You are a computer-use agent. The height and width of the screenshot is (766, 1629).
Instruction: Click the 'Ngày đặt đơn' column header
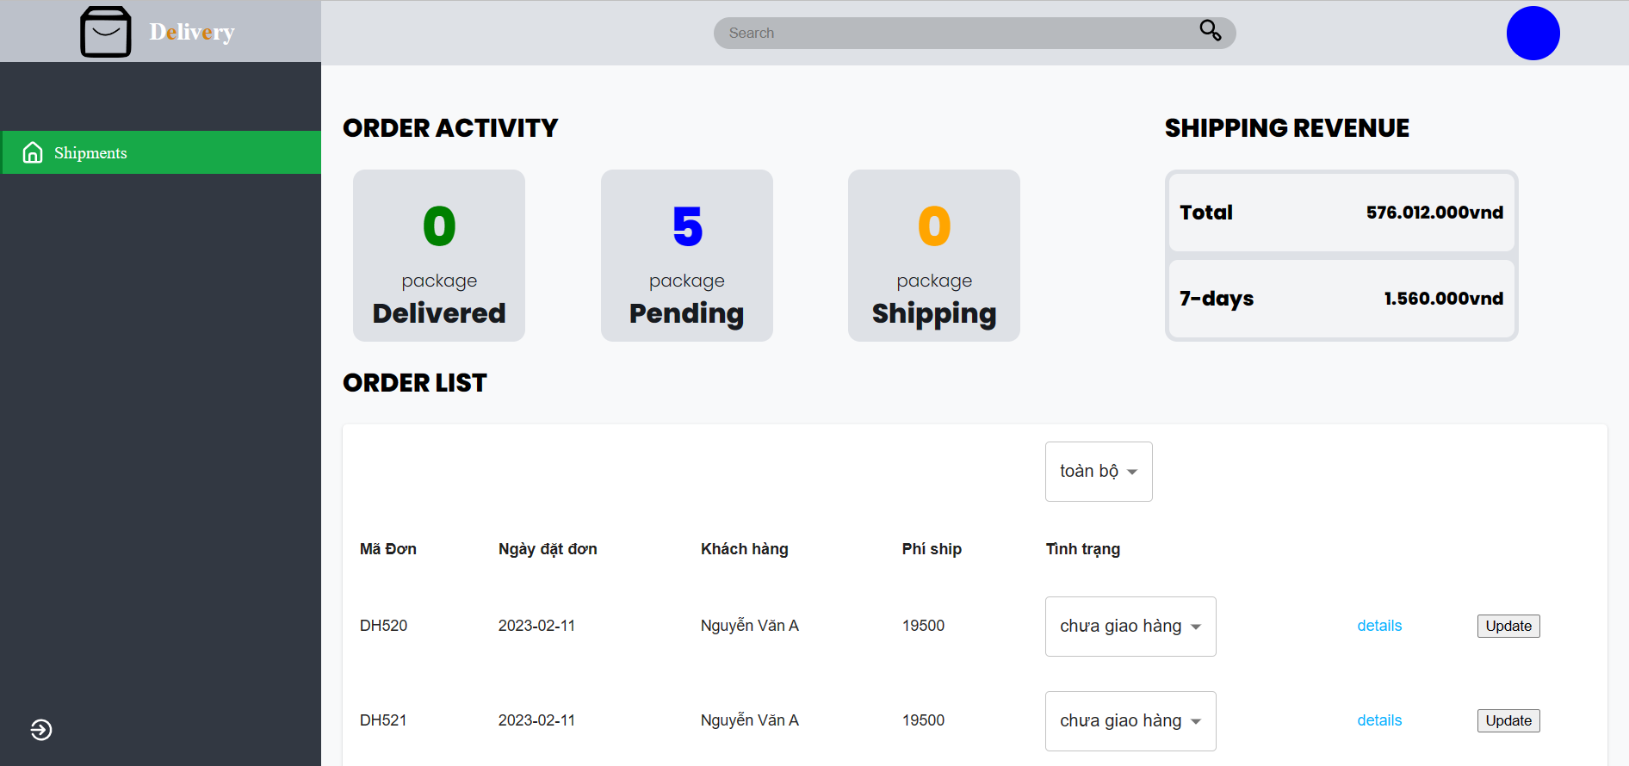tap(548, 549)
